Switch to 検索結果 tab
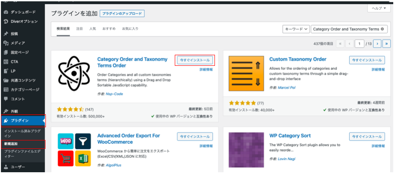The image size is (395, 174). pyautogui.click(x=63, y=29)
